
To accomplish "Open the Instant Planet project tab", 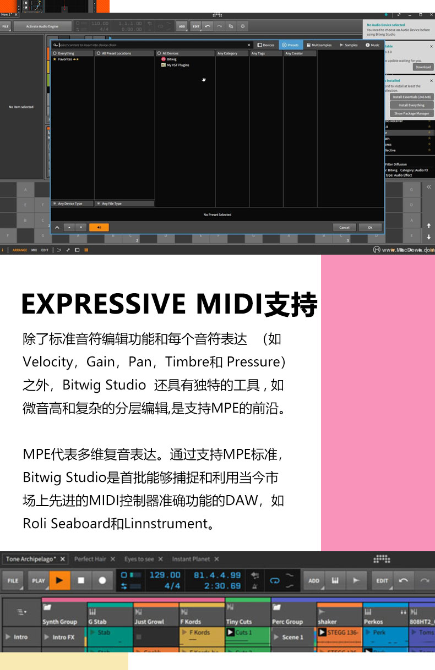I will point(191,559).
